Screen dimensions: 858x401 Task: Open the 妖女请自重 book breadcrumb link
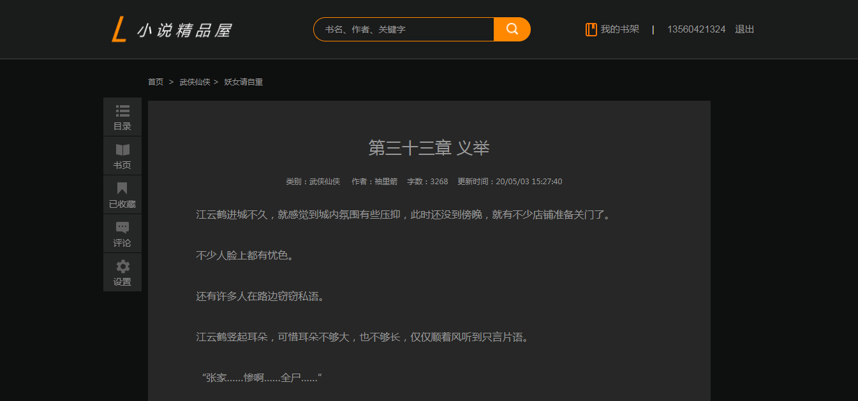click(x=244, y=82)
